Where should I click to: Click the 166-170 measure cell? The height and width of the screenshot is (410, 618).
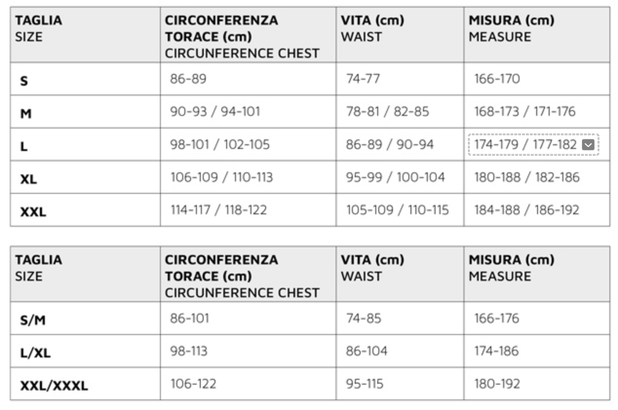(x=497, y=79)
